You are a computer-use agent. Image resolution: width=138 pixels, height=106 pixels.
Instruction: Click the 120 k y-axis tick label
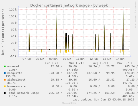pyautogui.click(x=13, y=9)
